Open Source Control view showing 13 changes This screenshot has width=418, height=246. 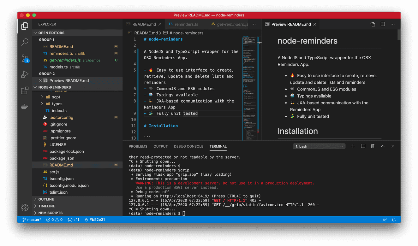pyautogui.click(x=25, y=58)
